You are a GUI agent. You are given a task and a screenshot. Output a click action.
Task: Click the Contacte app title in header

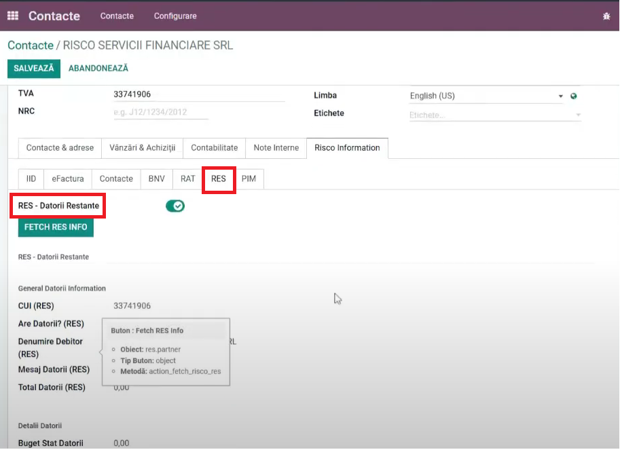point(54,16)
